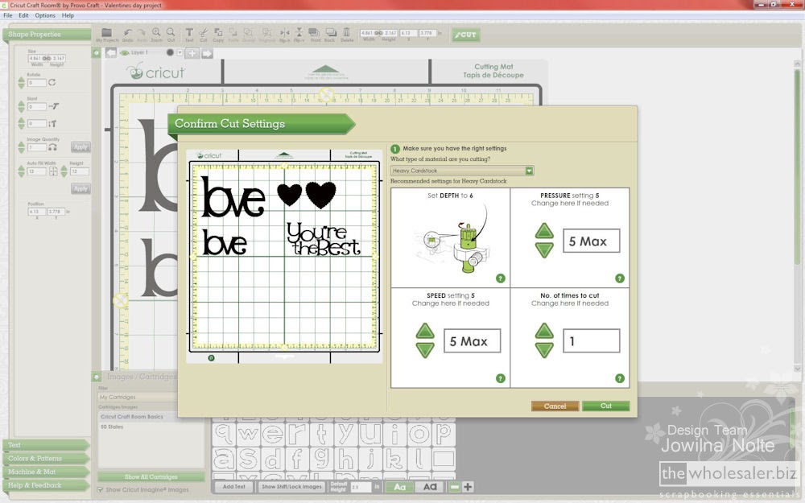Click the Undo toolbar icon
This screenshot has width=805, height=503.
coord(127,33)
